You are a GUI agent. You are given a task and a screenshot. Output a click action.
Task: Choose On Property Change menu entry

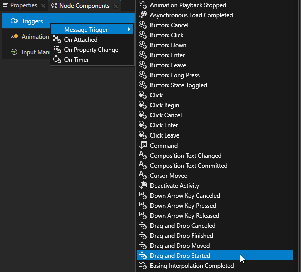point(92,49)
